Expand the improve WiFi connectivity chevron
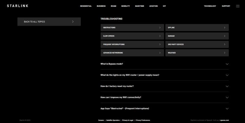The width and height of the screenshot is (245, 123). pos(227,97)
